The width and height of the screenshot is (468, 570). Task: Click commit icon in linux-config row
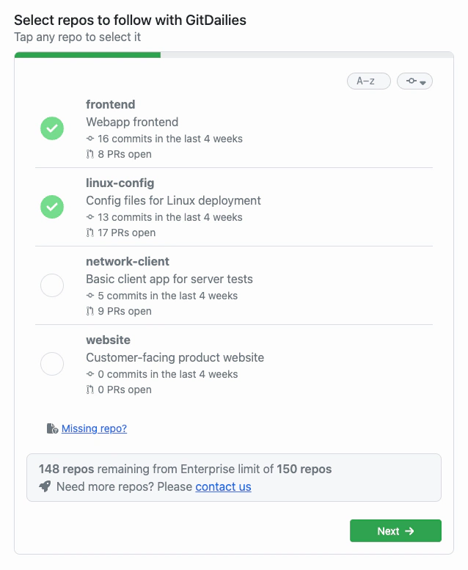90,217
